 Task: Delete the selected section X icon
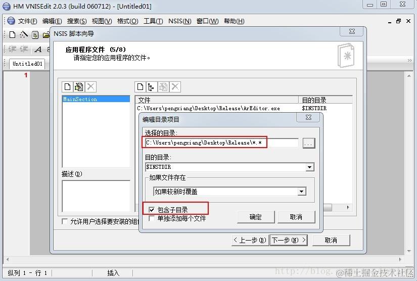90,86
